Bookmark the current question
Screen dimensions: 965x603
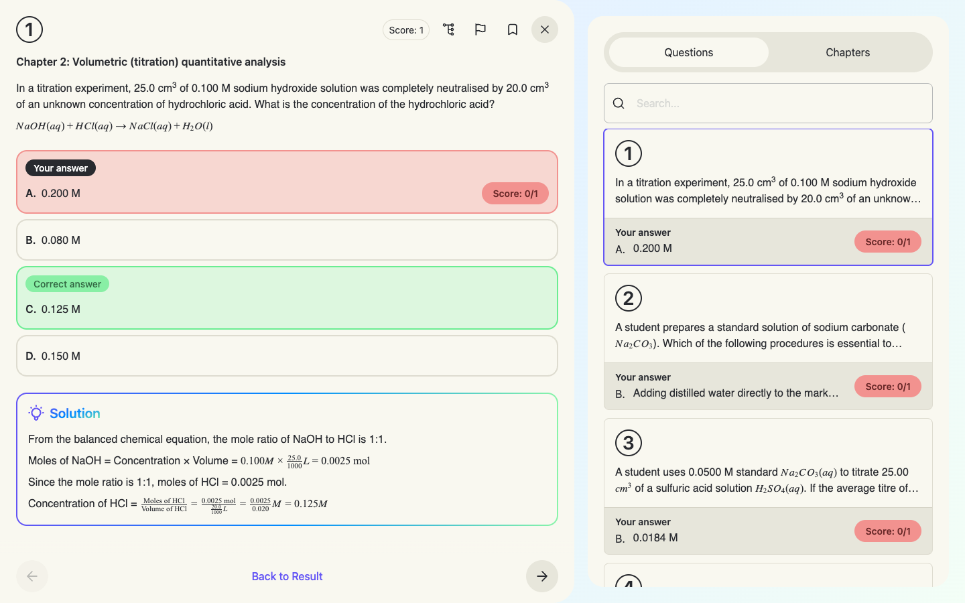513,29
